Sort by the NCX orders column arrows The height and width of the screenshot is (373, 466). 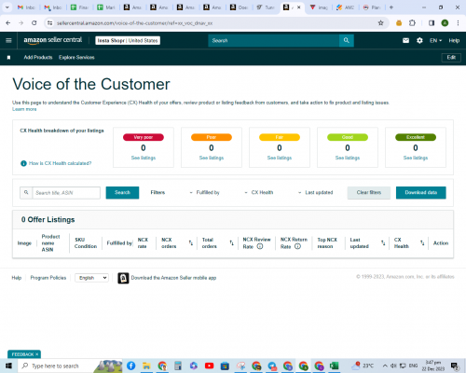coord(191,242)
